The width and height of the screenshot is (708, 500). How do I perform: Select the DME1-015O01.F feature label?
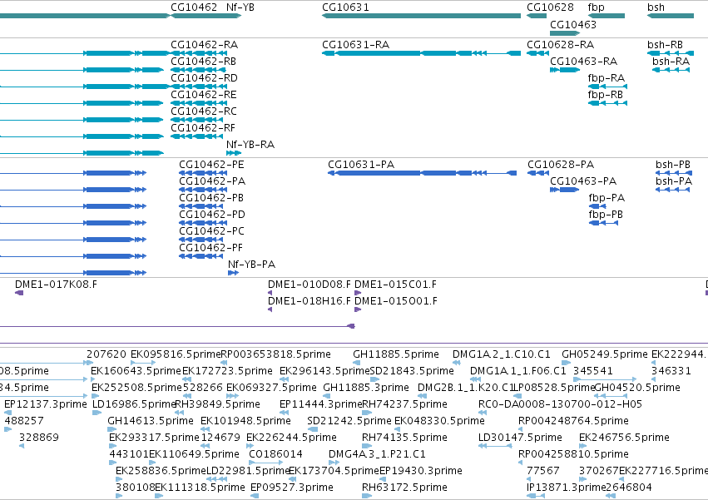pos(396,301)
